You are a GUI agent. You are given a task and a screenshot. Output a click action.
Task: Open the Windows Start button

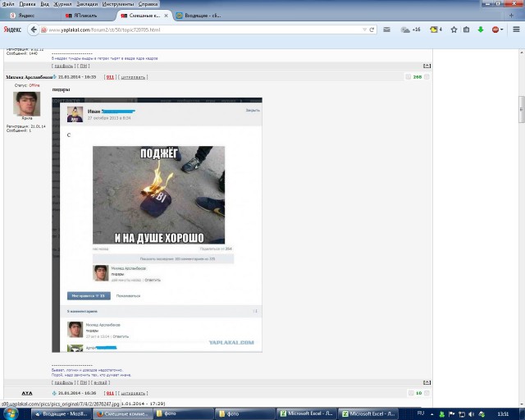[x=10, y=414]
